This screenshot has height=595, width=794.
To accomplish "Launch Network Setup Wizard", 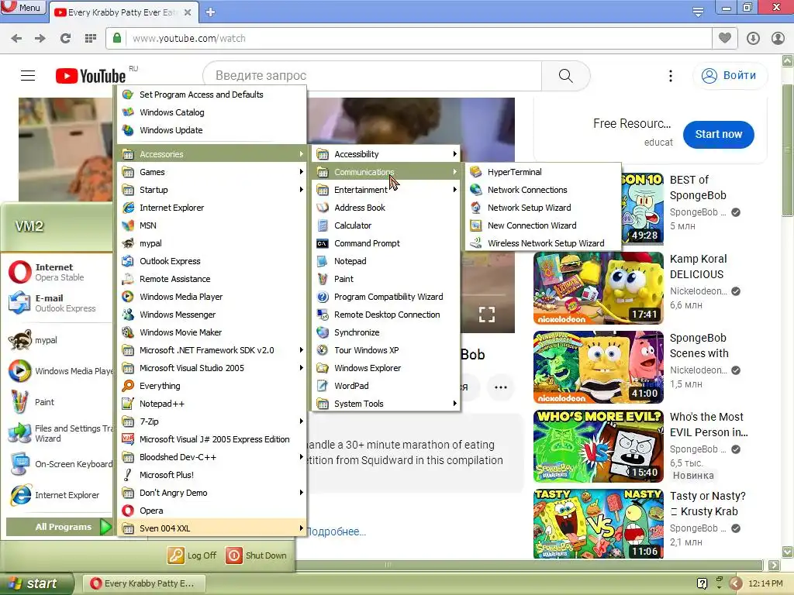I will pos(543,208).
